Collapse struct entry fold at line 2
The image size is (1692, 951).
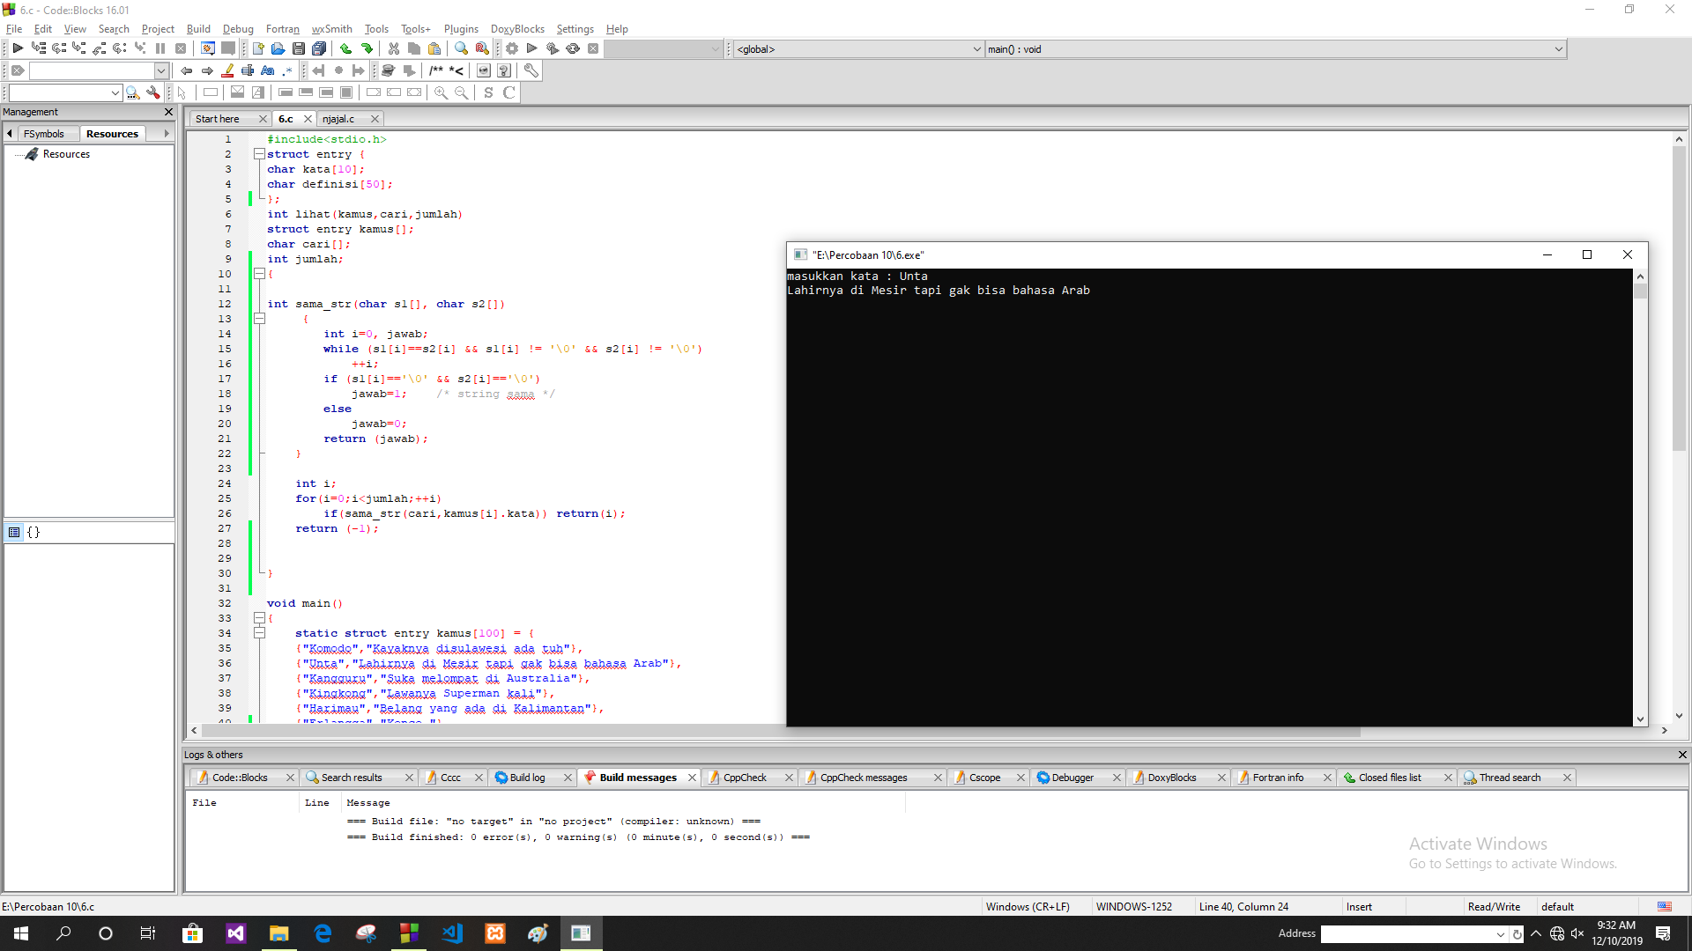pyautogui.click(x=259, y=154)
